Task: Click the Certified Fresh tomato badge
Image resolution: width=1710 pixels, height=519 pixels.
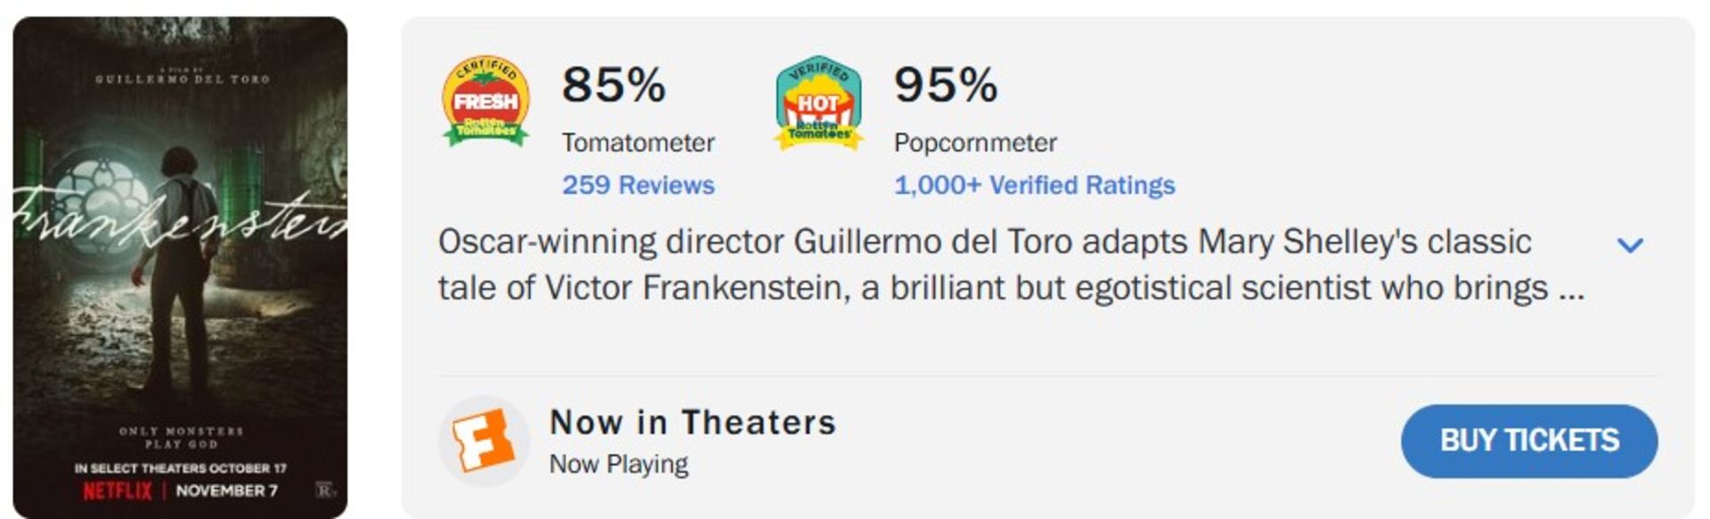Action: tap(486, 100)
